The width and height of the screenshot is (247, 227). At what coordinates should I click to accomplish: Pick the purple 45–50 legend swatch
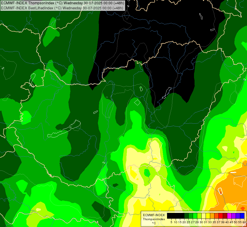tap(234, 216)
